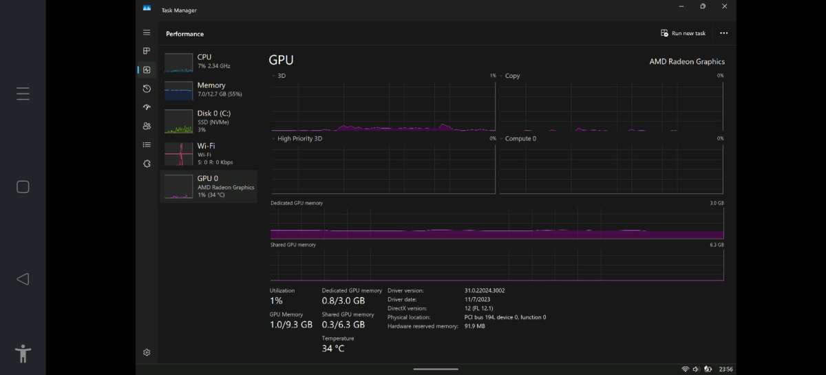Click the AMD Radeon Graphics heading
Screen dimensions: 826x375
[687, 61]
